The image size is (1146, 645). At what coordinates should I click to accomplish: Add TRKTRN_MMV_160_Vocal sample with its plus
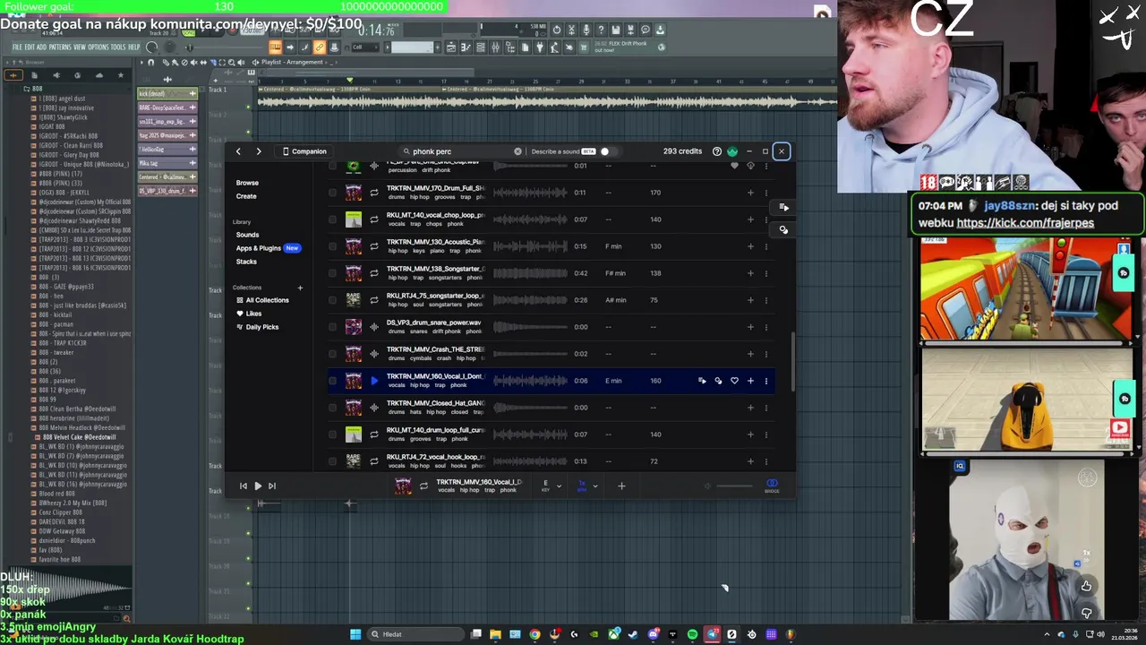750,381
